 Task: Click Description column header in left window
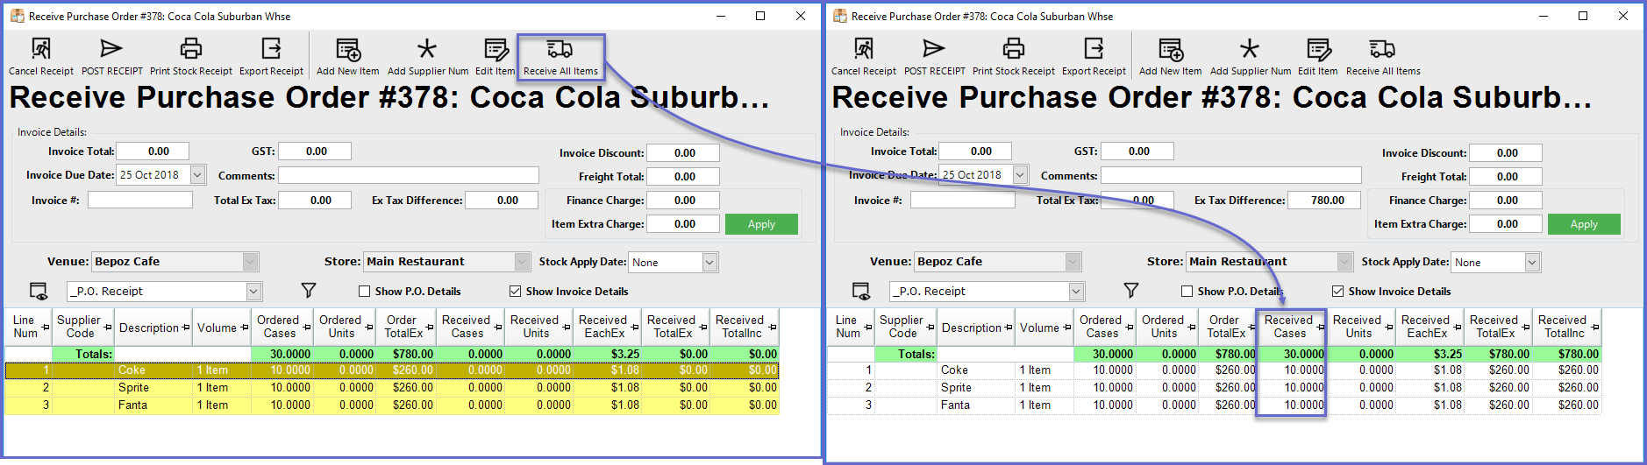tap(153, 328)
